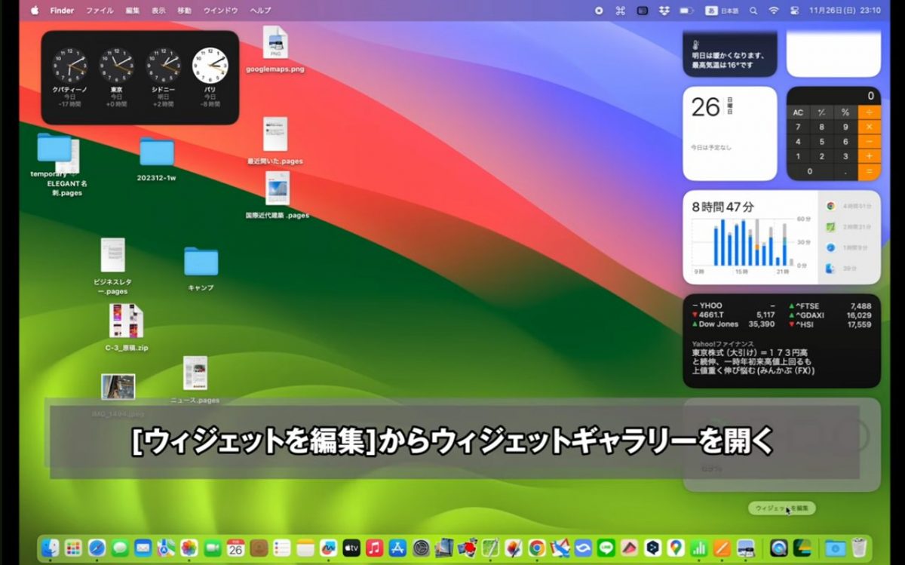Open Apple TV app in Dock
The width and height of the screenshot is (905, 565).
pos(351,548)
